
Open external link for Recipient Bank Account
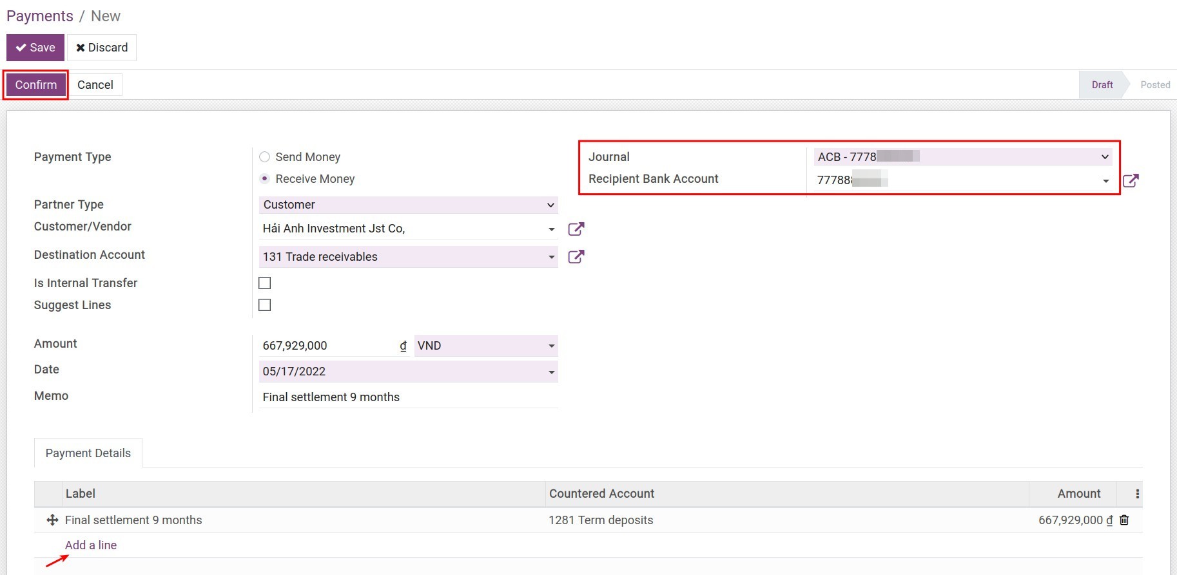1131,181
